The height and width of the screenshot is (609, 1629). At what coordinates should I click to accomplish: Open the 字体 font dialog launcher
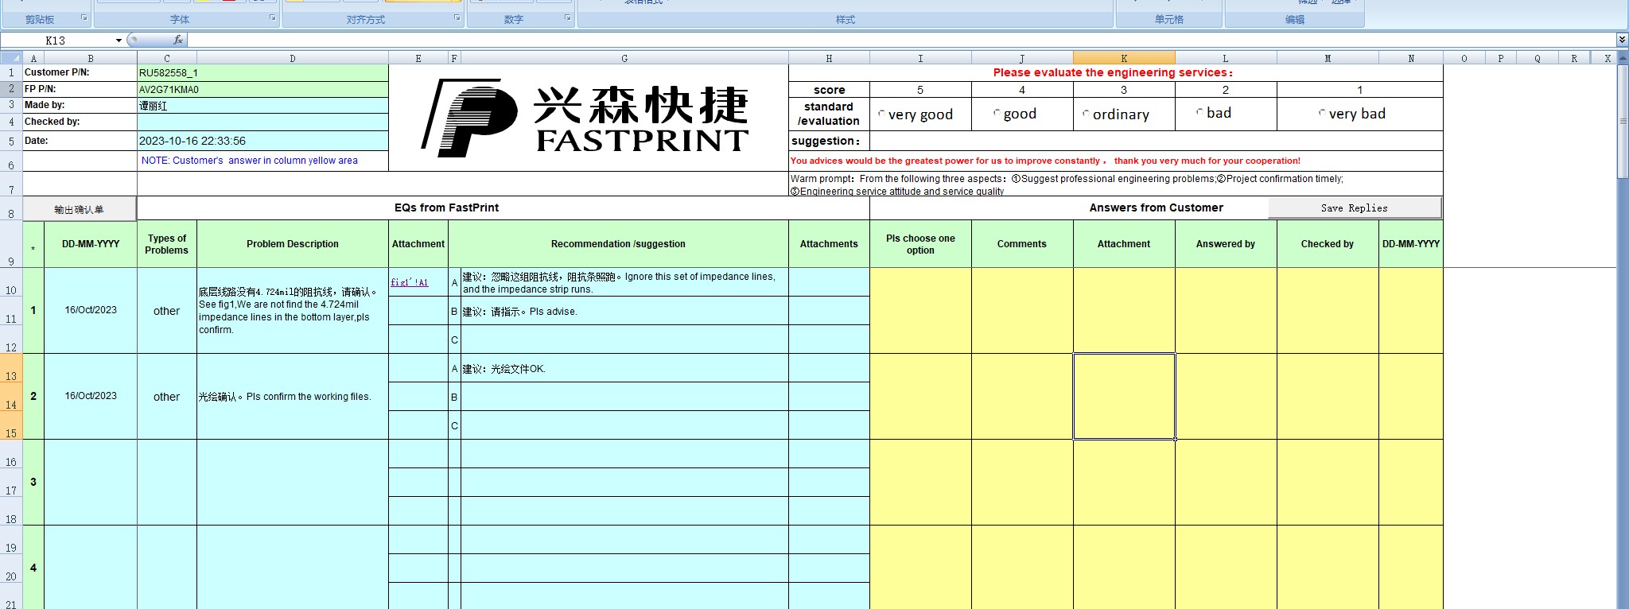click(272, 17)
